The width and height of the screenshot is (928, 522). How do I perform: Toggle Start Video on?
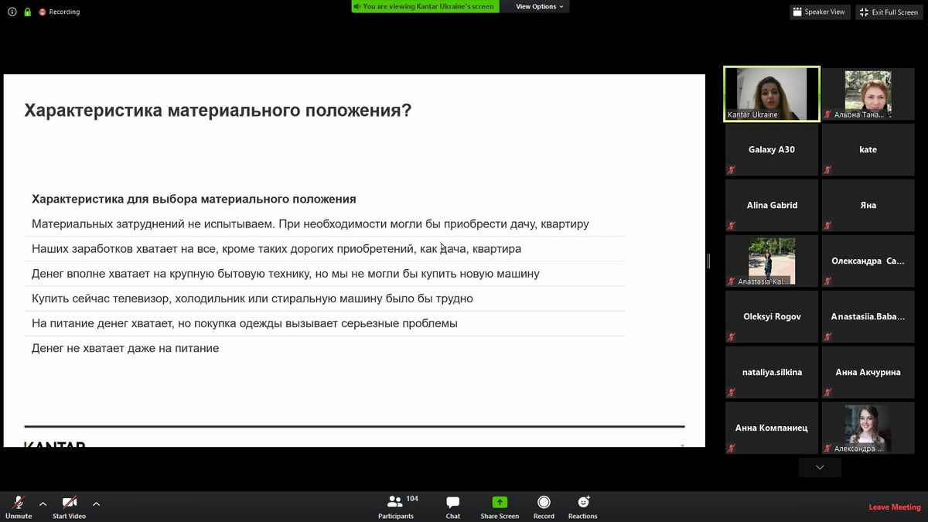(x=69, y=506)
